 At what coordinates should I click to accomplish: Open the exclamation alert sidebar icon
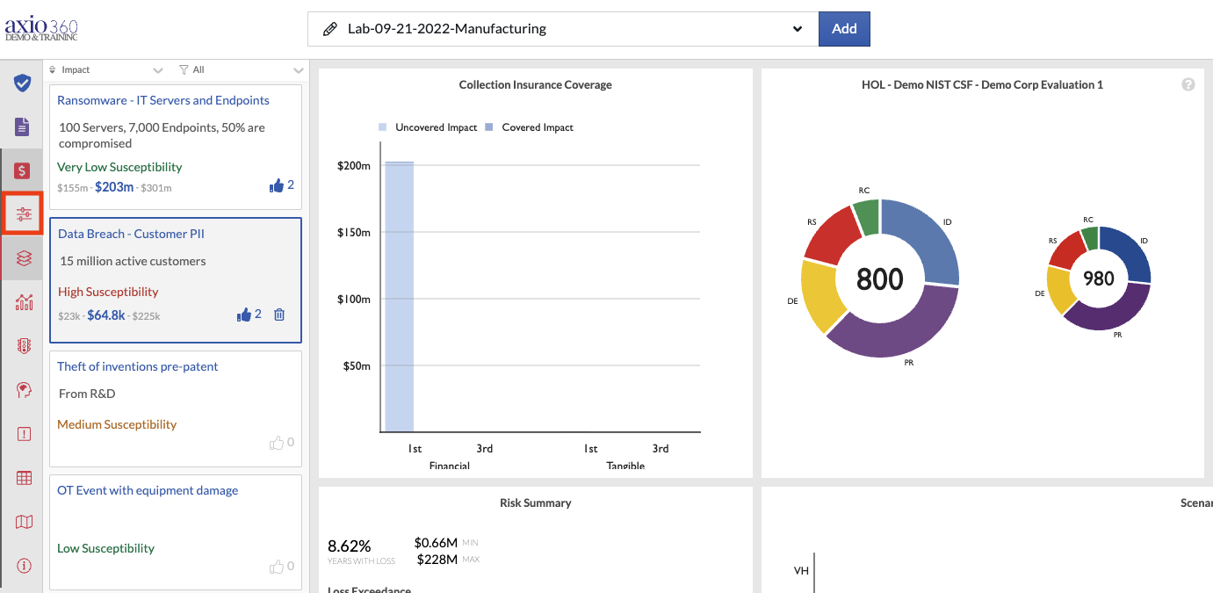[x=24, y=434]
